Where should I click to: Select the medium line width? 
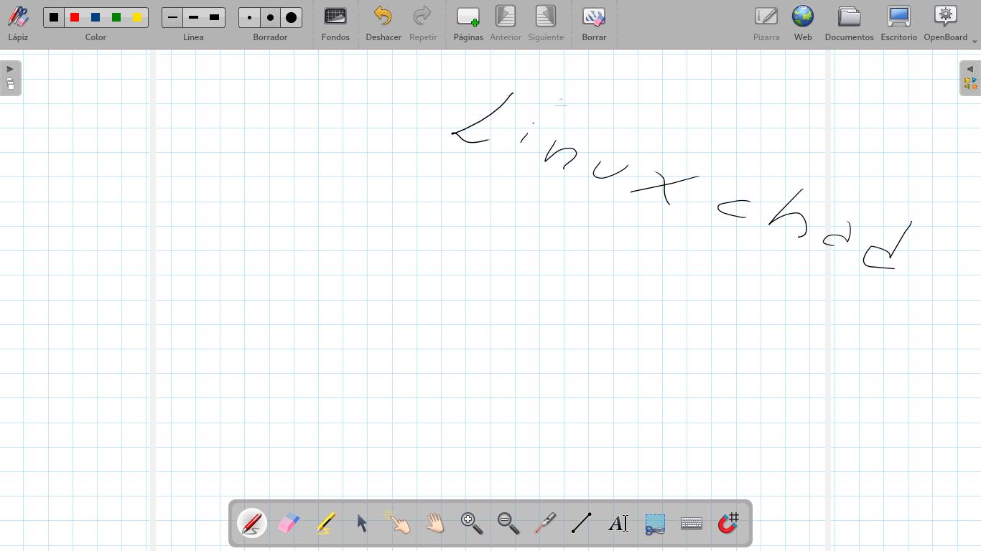[x=193, y=17]
